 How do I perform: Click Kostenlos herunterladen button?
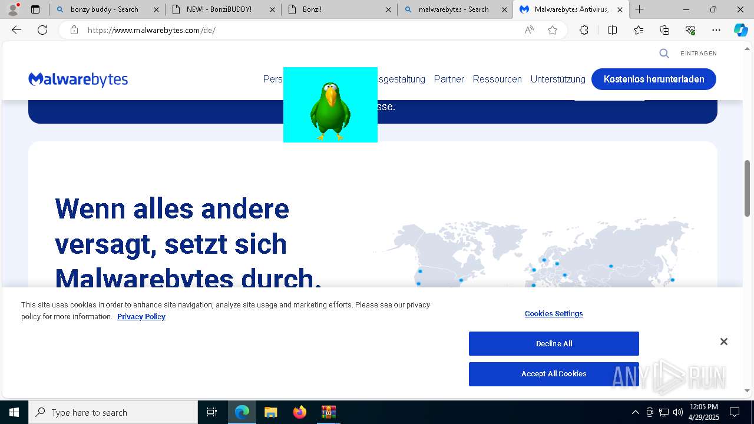(x=654, y=79)
